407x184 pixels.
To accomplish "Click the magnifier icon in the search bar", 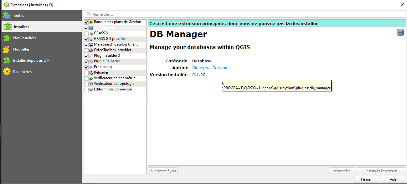I will point(89,14).
